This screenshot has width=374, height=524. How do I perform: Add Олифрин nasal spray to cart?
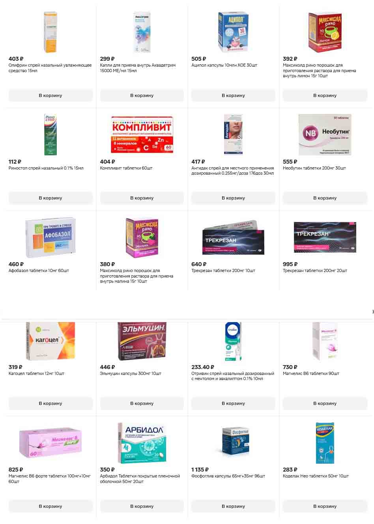(50, 95)
